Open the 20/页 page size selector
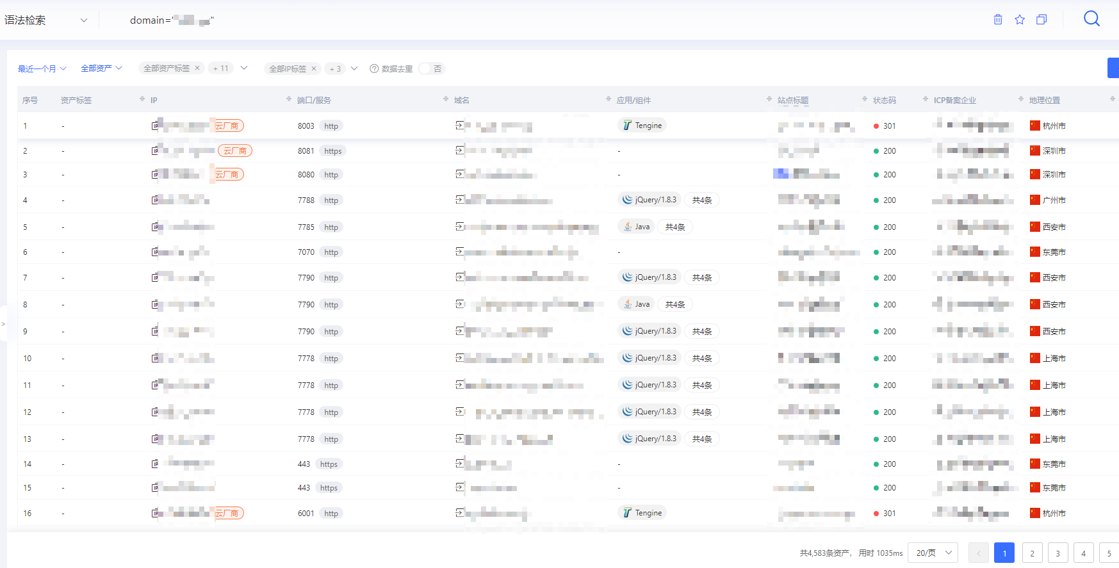 (x=933, y=553)
